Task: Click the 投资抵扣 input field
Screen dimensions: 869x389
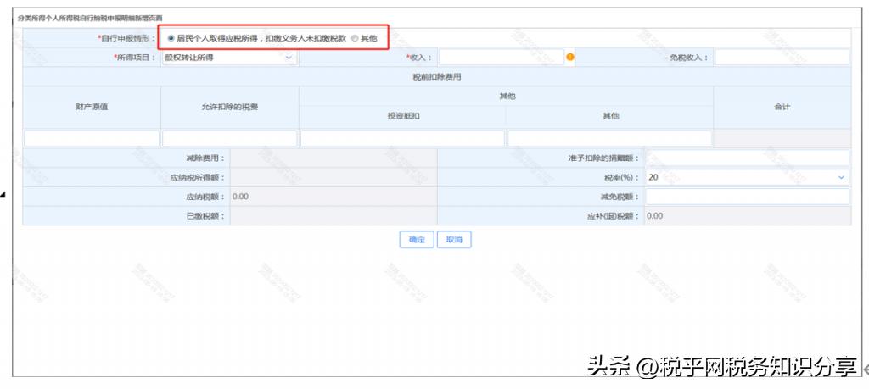Action: [402, 138]
